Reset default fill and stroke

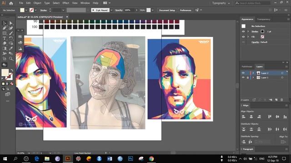click(3, 79)
